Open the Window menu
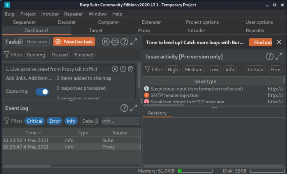This screenshot has width=287, height=174. click(98, 14)
